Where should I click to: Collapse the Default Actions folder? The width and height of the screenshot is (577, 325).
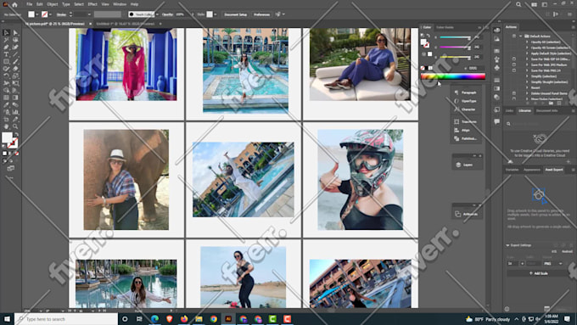click(x=521, y=36)
